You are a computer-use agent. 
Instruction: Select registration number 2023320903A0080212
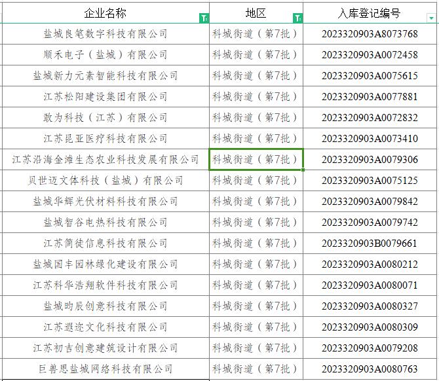click(x=370, y=264)
